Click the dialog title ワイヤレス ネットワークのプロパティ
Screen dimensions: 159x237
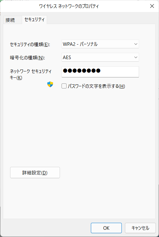(69, 6)
